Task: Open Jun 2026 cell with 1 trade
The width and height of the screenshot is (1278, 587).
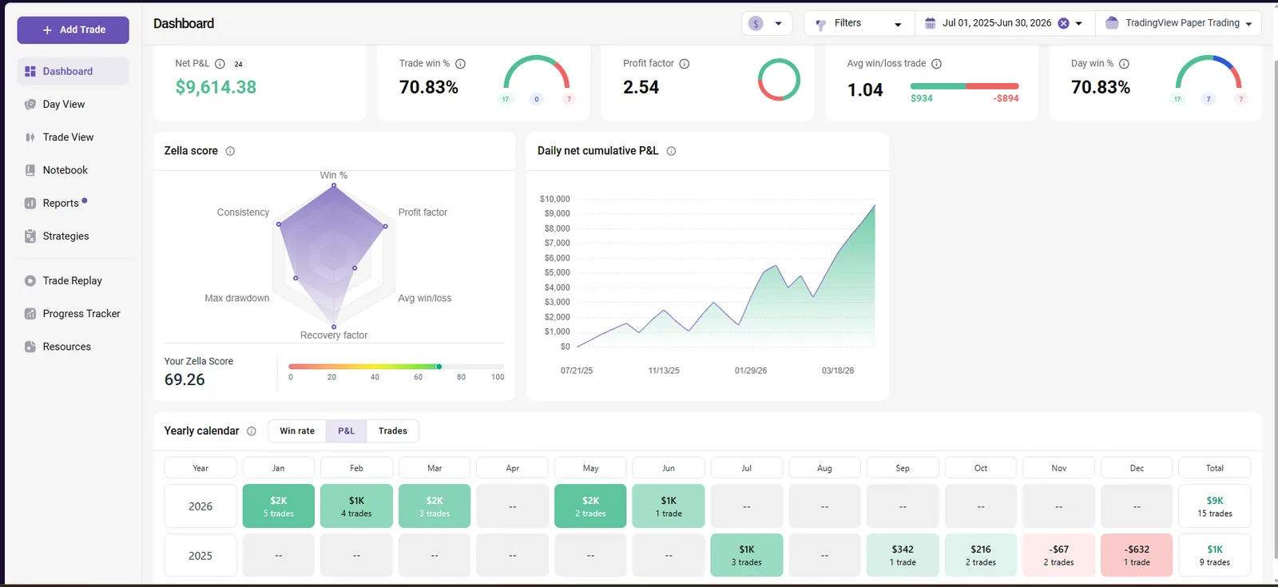Action: tap(669, 506)
